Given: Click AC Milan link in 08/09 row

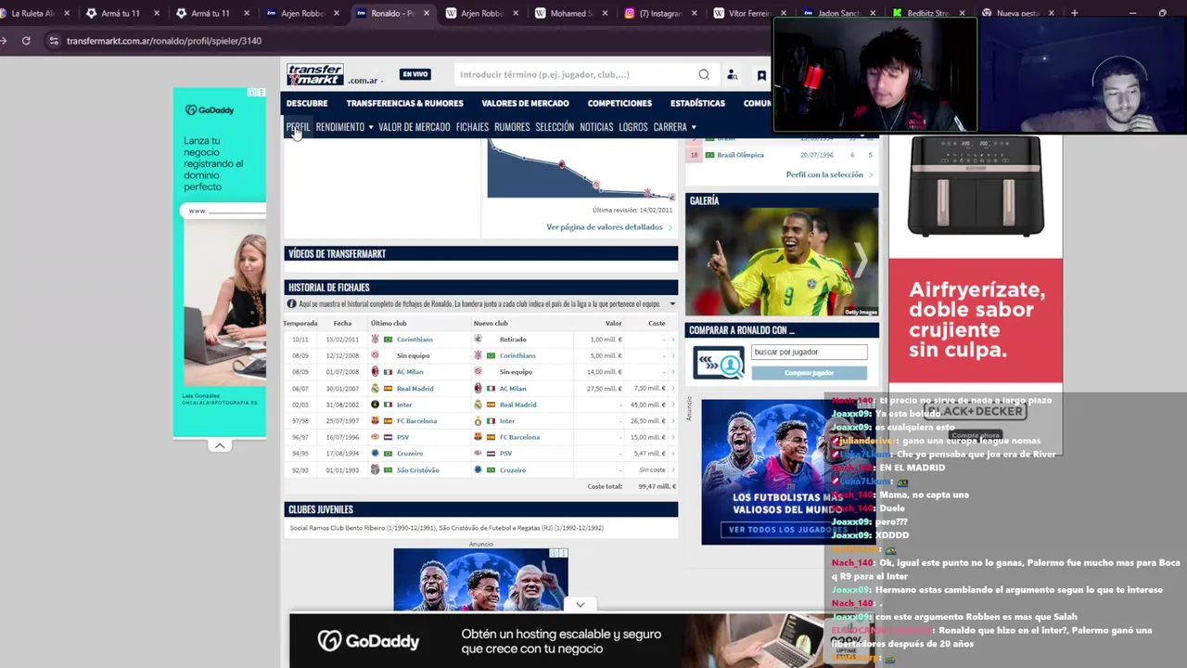Looking at the screenshot, I should pos(410,372).
